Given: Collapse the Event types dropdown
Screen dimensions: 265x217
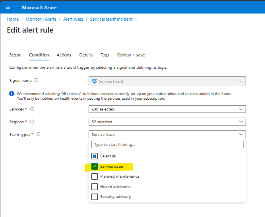Looking at the screenshot, I should [x=167, y=134].
